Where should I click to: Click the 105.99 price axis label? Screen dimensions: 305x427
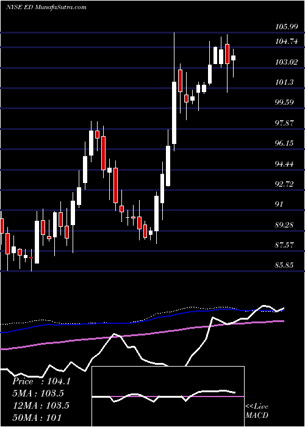point(286,27)
